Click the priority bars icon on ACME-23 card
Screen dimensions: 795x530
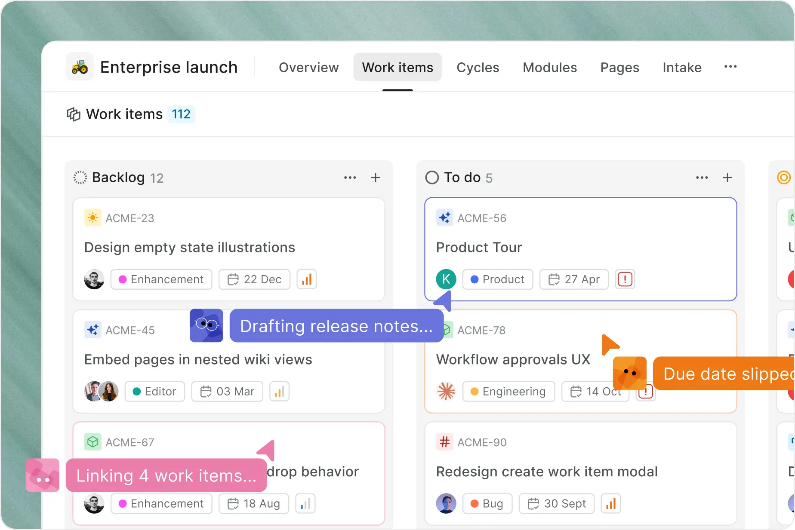pyautogui.click(x=307, y=279)
